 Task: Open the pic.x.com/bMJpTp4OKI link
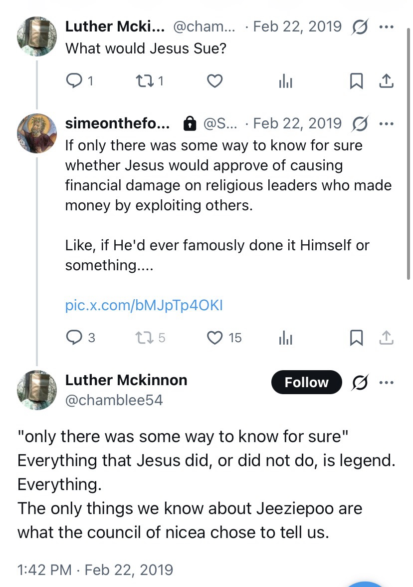(x=144, y=305)
